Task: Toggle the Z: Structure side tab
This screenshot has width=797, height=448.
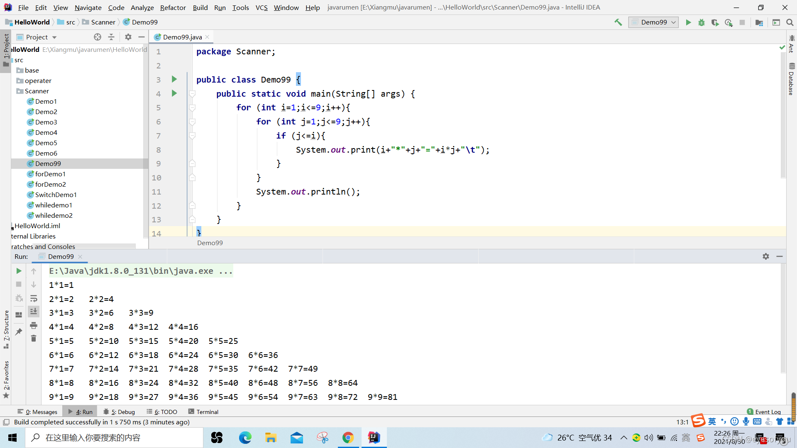Action: coord(6,329)
